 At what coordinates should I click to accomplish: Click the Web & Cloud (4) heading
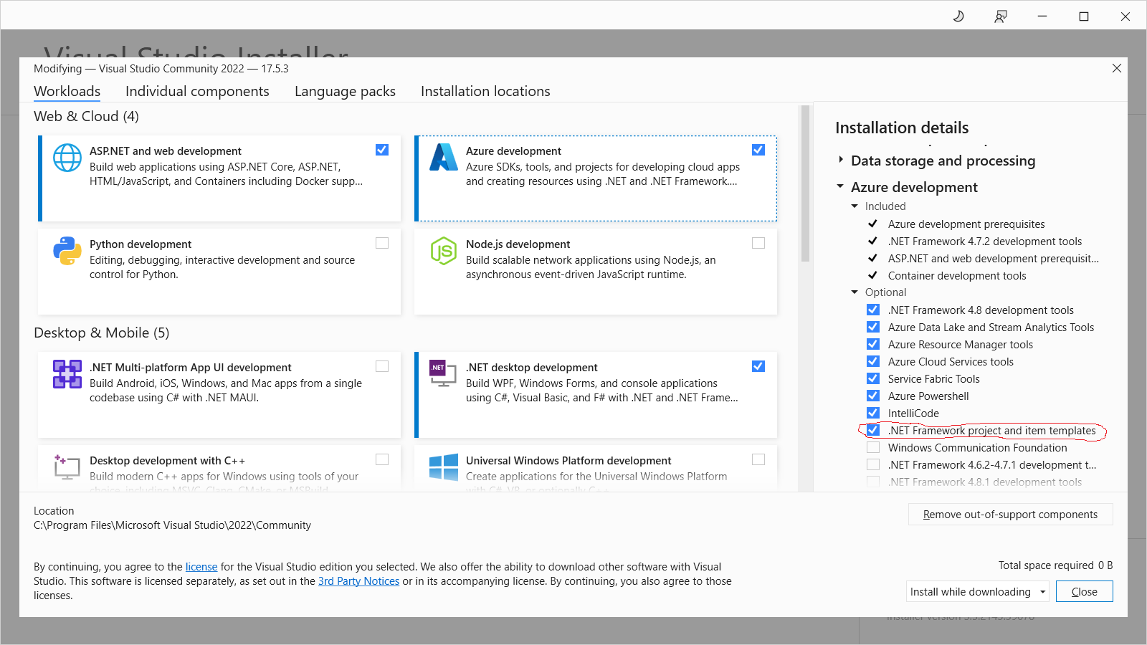(86, 116)
